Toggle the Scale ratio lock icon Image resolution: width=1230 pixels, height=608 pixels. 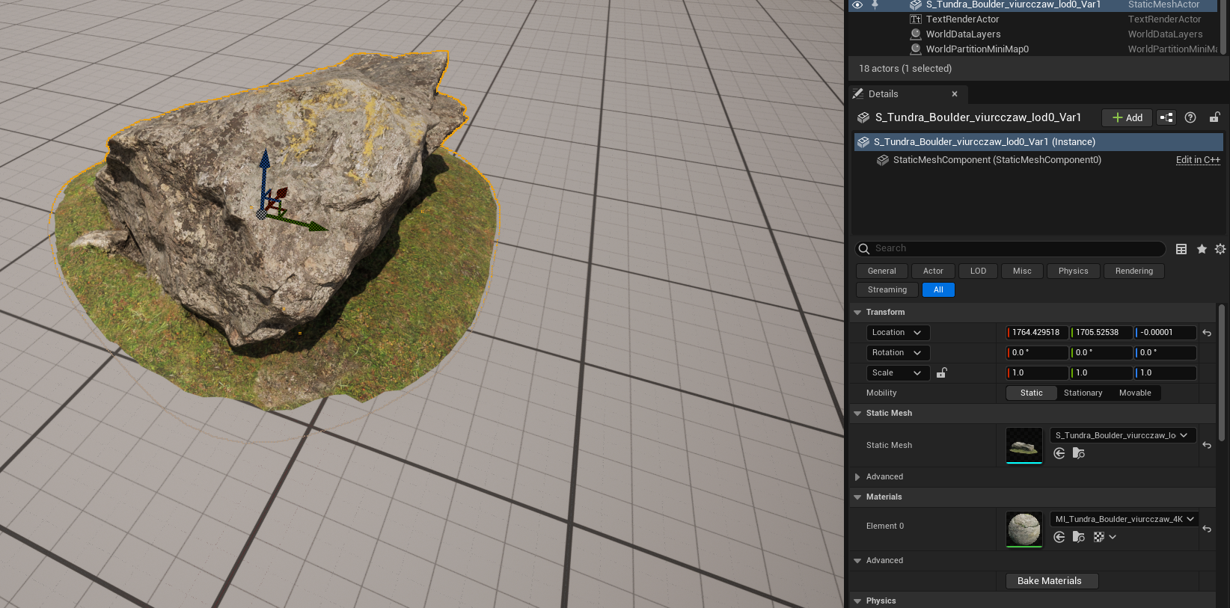pos(942,373)
